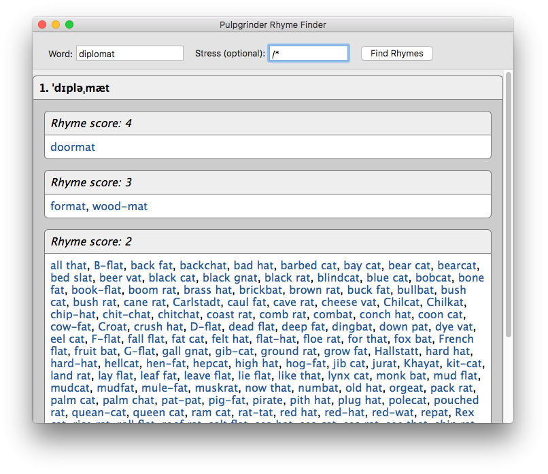Image resolution: width=548 pixels, height=474 pixels.
Task: Click the vertical scrollbar thumb
Action: point(509,205)
